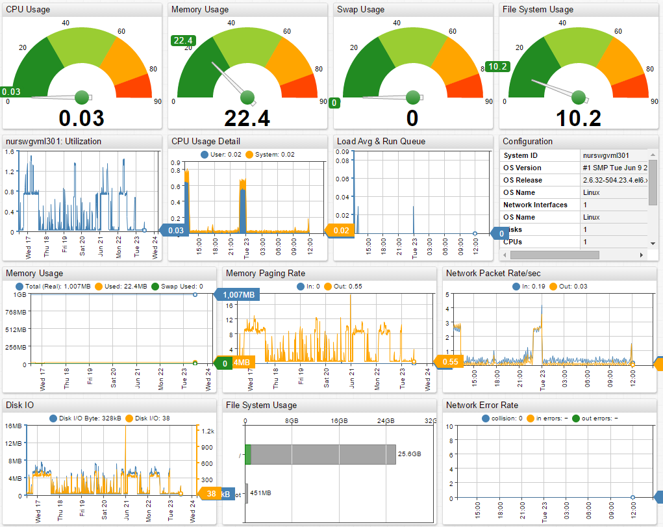This screenshot has height=527, width=663.
Task: Toggle the in errors series in Network Error Rate
Action: [531, 418]
